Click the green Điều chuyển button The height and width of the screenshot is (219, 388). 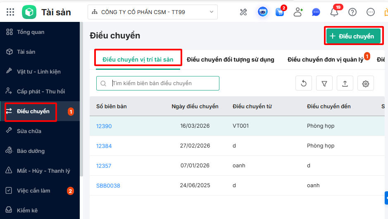pos(353,36)
